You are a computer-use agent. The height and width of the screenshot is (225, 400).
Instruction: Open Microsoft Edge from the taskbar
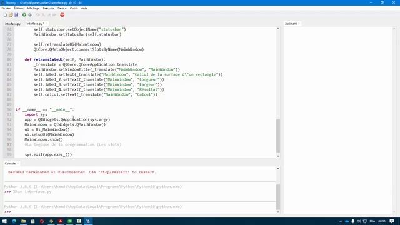14,221
